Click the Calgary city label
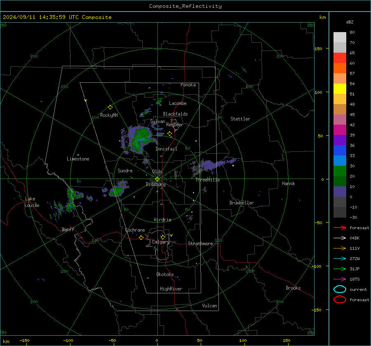Screen dimensions: 371x346 pos(161,242)
